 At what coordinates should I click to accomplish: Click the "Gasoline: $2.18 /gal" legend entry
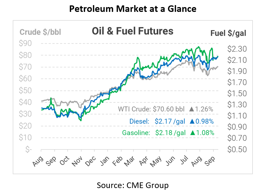pyautogui.click(x=154, y=133)
